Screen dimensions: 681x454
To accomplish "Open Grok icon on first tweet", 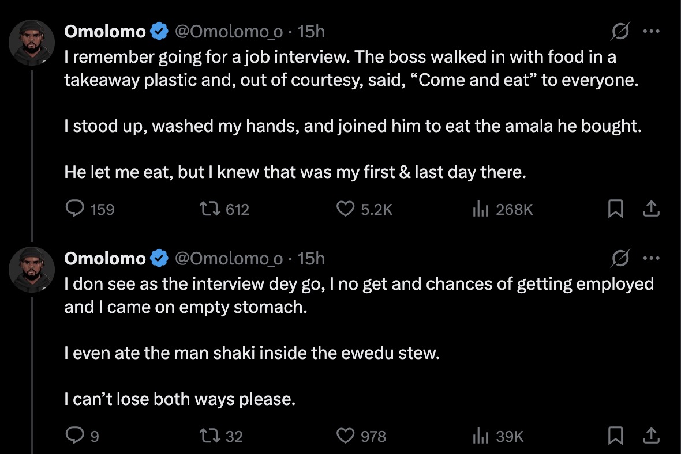I will [620, 32].
